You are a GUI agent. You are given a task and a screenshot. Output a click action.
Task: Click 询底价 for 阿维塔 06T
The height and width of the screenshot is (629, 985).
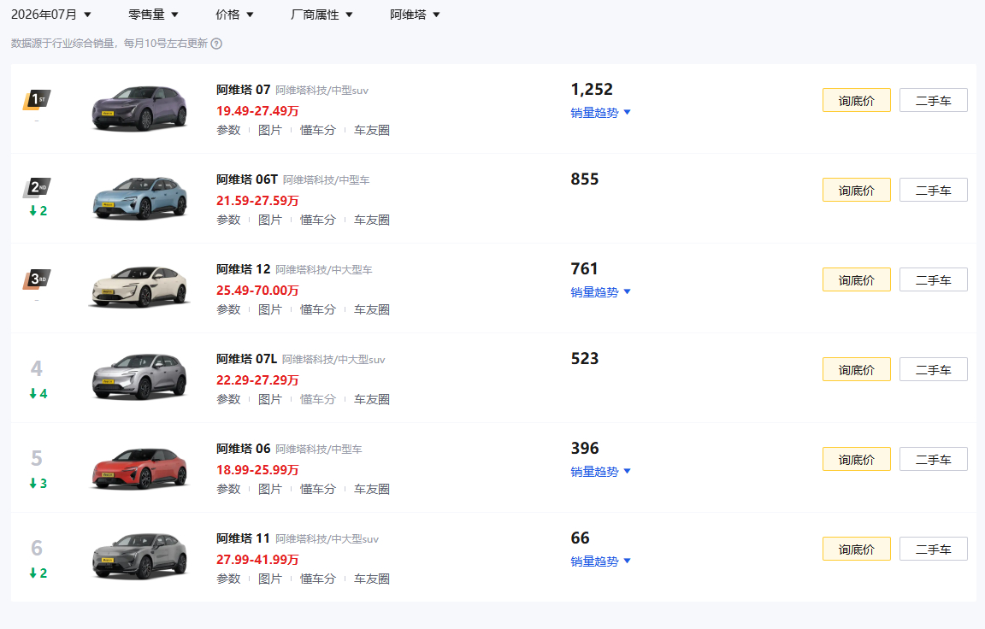click(856, 191)
